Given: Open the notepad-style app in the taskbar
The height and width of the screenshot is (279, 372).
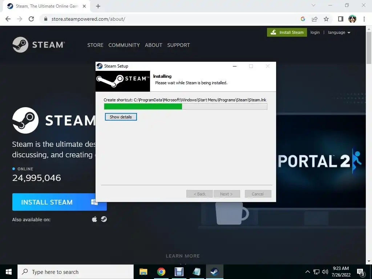Looking at the screenshot, I should pyautogui.click(x=197, y=272).
